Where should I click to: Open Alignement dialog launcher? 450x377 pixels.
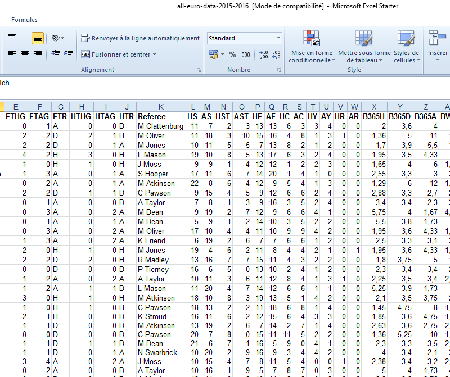[x=199, y=70]
